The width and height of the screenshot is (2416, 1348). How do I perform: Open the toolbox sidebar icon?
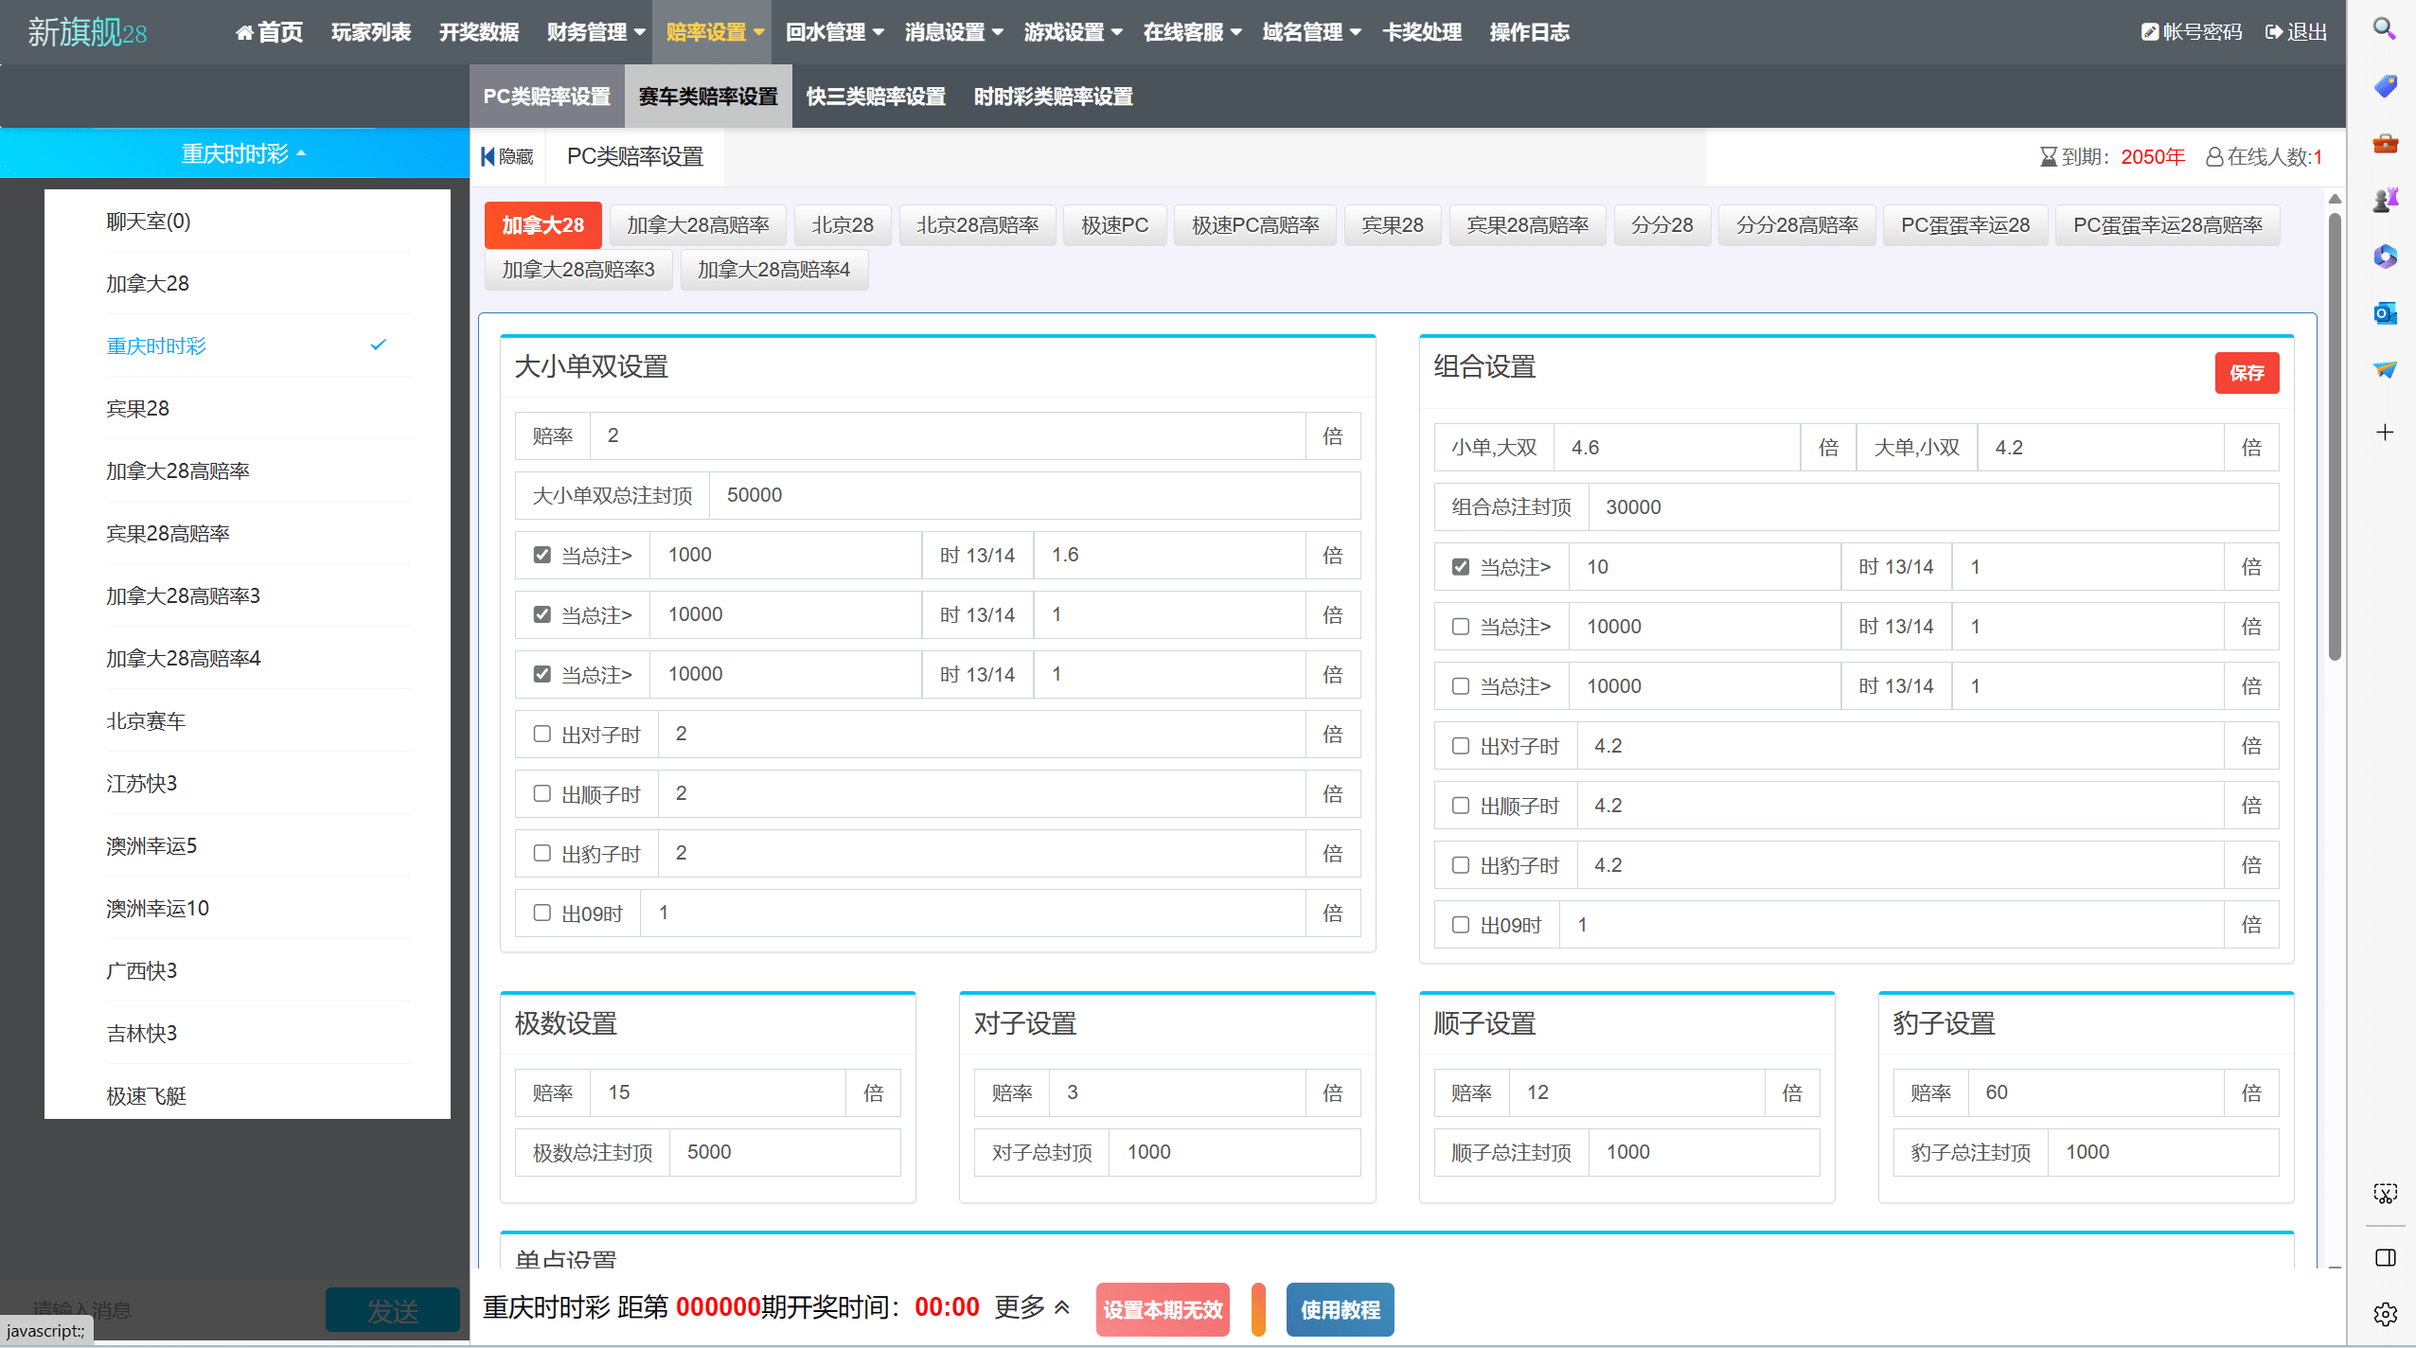pyautogui.click(x=2384, y=143)
